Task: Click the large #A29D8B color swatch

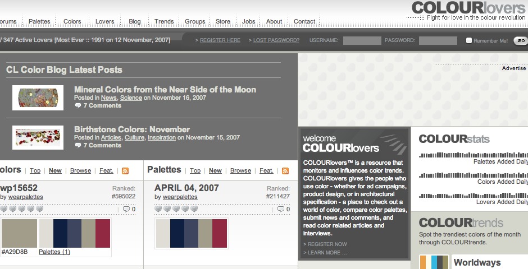Action: (x=19, y=233)
